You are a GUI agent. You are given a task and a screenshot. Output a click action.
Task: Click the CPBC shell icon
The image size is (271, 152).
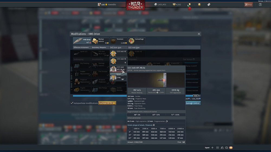point(113,78)
